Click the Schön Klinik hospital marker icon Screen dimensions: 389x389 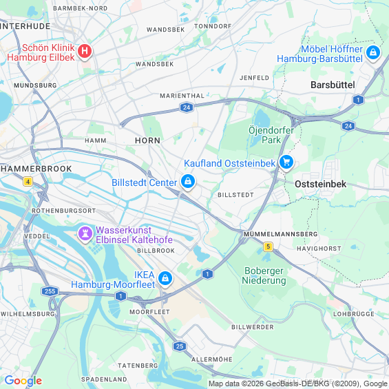pyautogui.click(x=85, y=52)
